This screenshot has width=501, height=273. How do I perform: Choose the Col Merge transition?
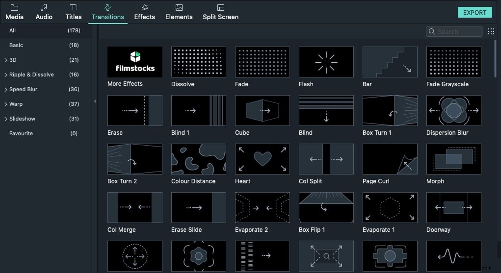[135, 207]
